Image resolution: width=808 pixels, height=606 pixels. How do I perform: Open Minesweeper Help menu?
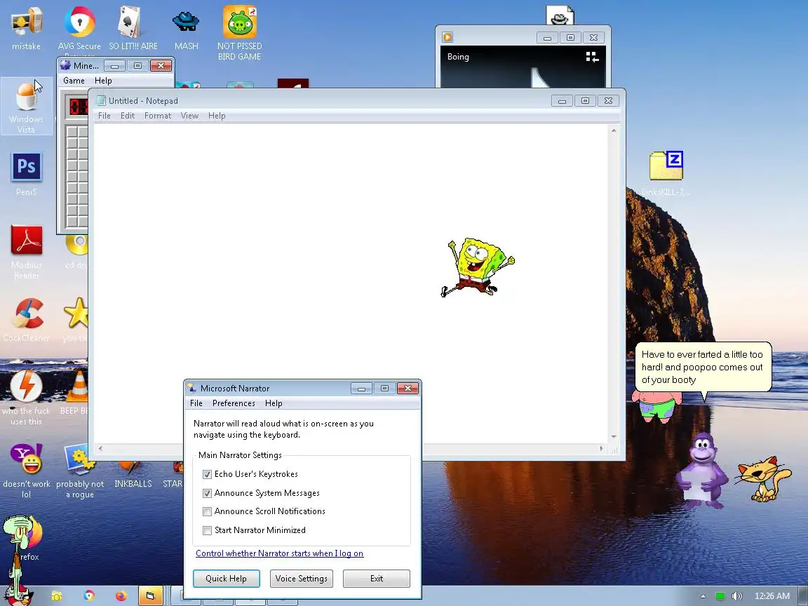(103, 81)
